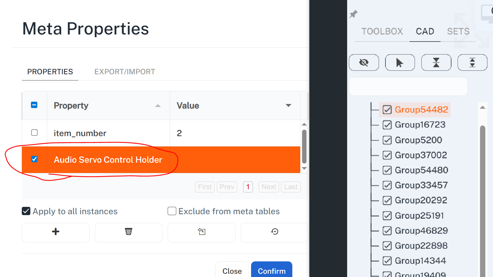Toggle Apply to all instances checkbox
Viewport: 493px width, 277px height.
point(26,211)
